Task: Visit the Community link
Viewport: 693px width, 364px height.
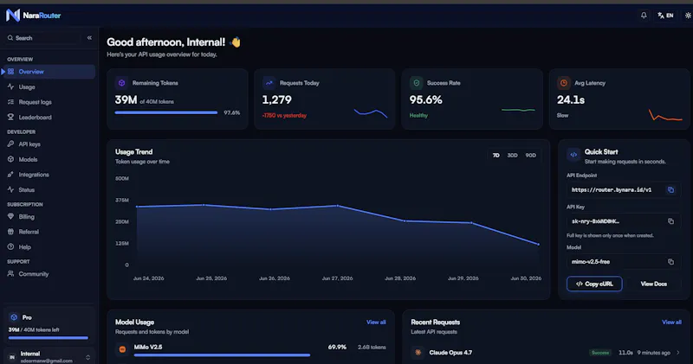Action: [49, 274]
